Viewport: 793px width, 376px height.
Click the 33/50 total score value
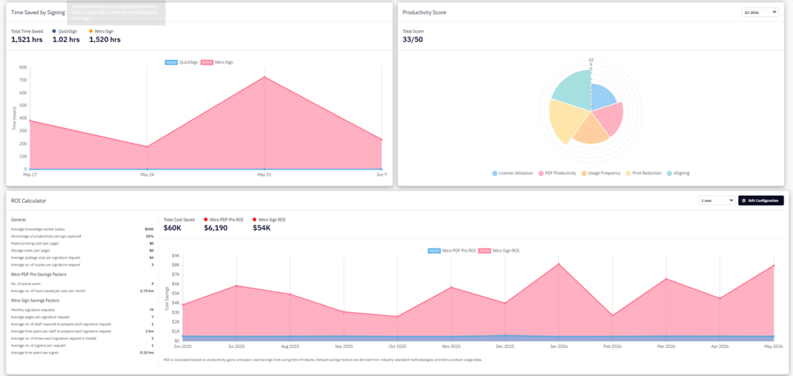coord(414,40)
